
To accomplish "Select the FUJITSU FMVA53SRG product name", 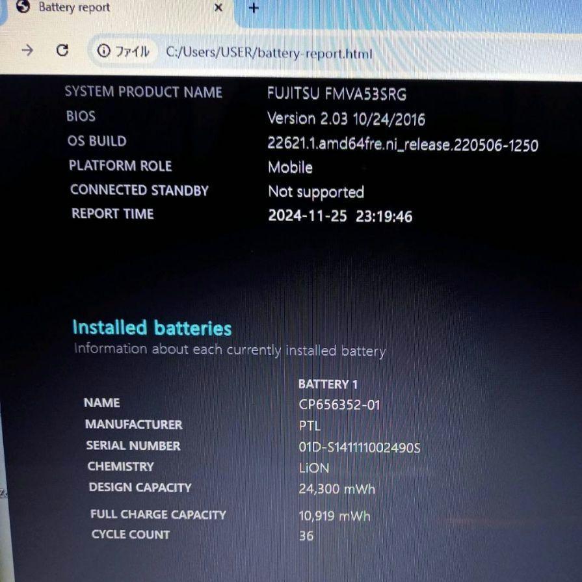I will coord(337,94).
